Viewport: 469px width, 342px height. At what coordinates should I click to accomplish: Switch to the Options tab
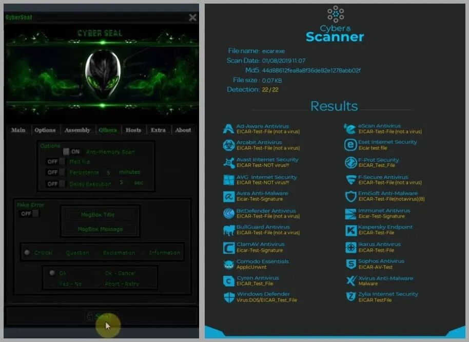45,130
